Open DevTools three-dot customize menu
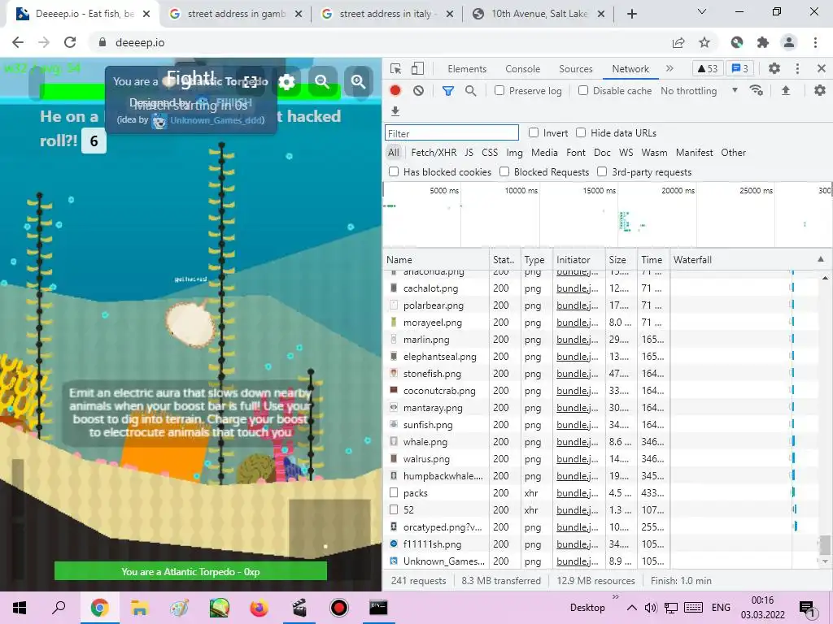Screen dimensions: 833x624 tap(797, 68)
